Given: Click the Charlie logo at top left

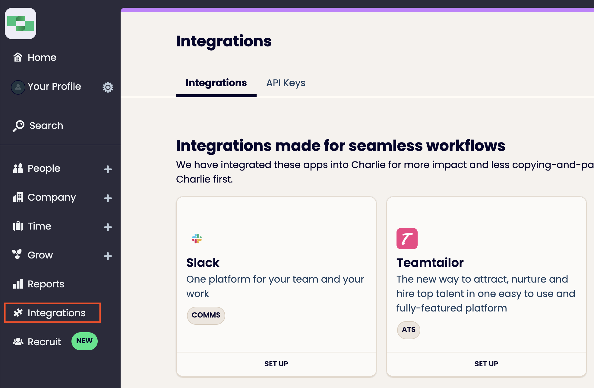Looking at the screenshot, I should (20, 23).
